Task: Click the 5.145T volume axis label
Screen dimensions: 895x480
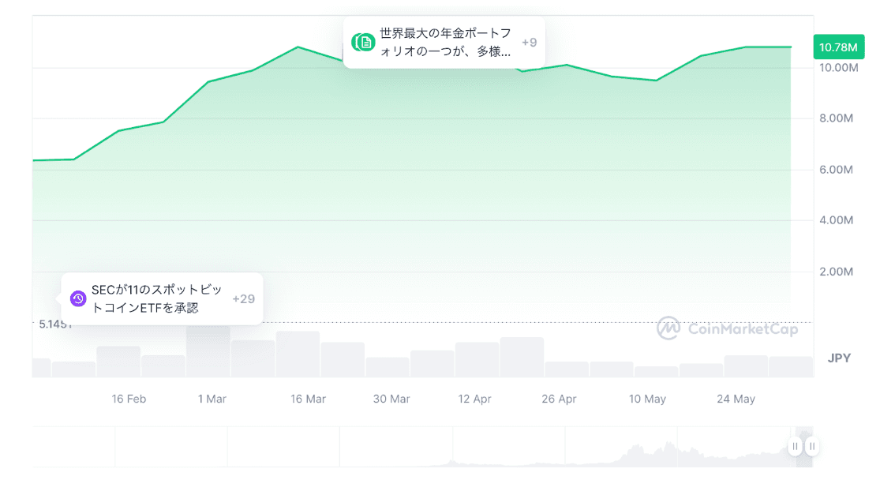Action: (55, 324)
